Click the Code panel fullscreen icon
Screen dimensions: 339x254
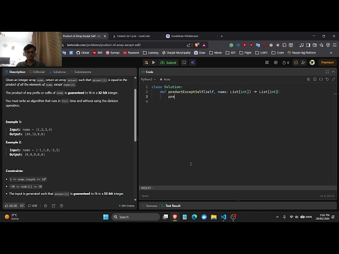pos(327,72)
